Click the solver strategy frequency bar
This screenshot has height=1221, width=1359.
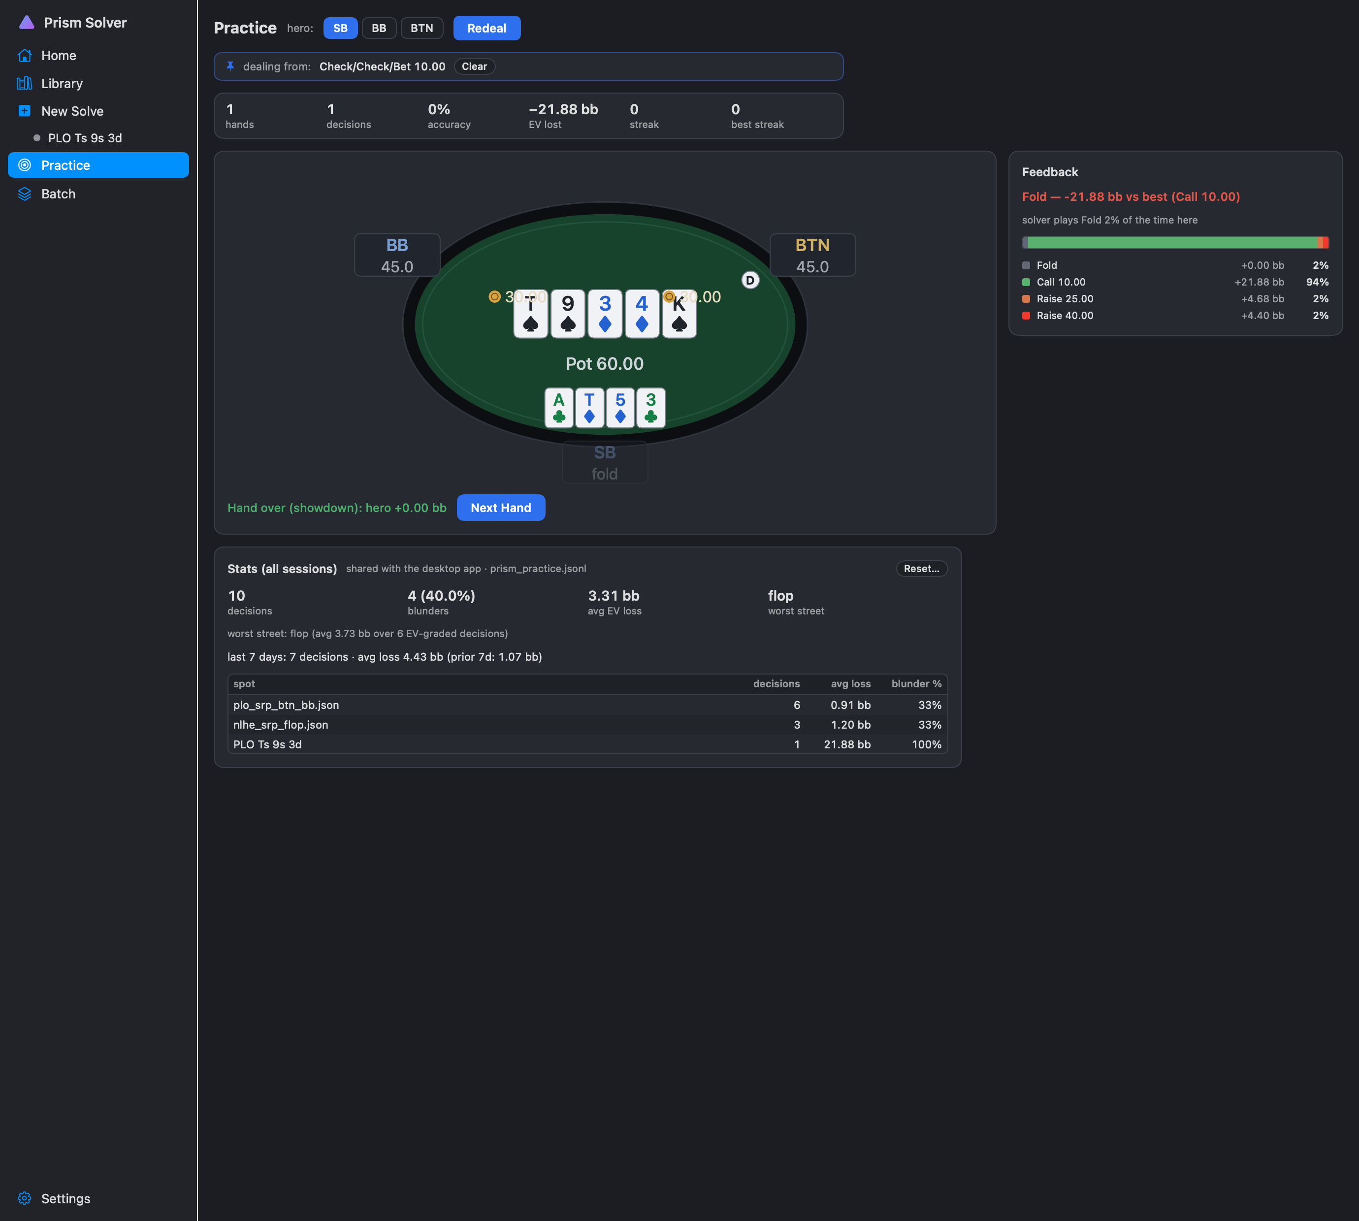[x=1175, y=243]
